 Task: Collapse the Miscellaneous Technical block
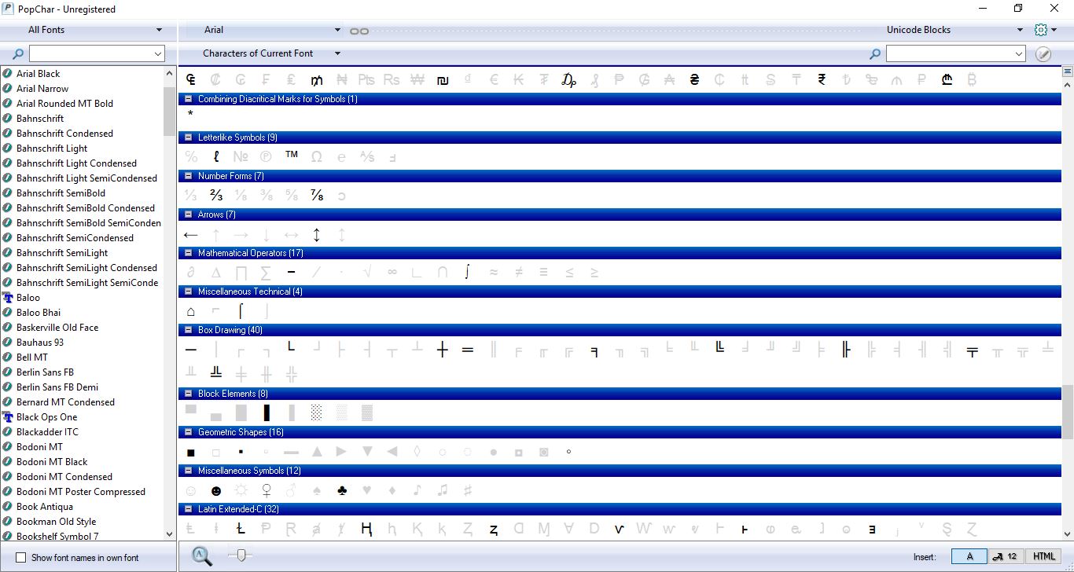(188, 291)
